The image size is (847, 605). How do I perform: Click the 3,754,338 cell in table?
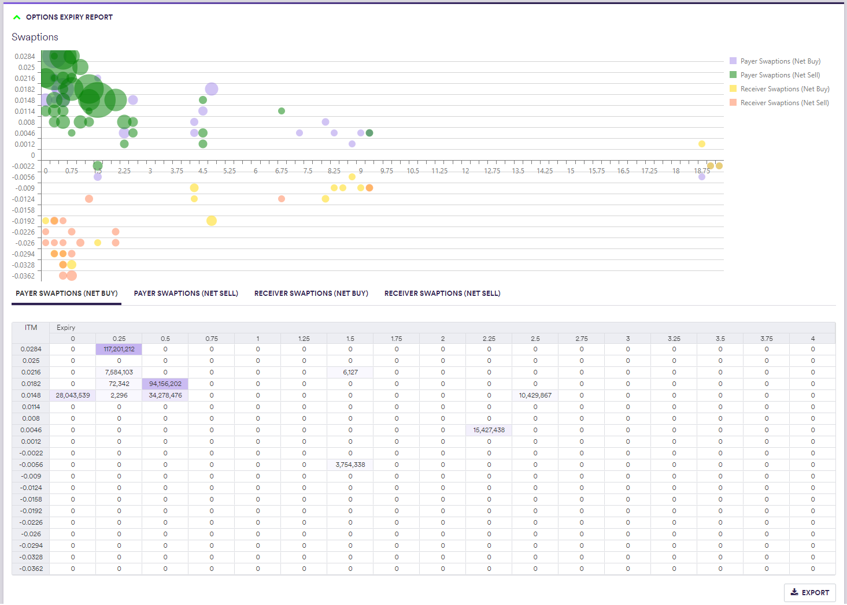[x=350, y=465]
